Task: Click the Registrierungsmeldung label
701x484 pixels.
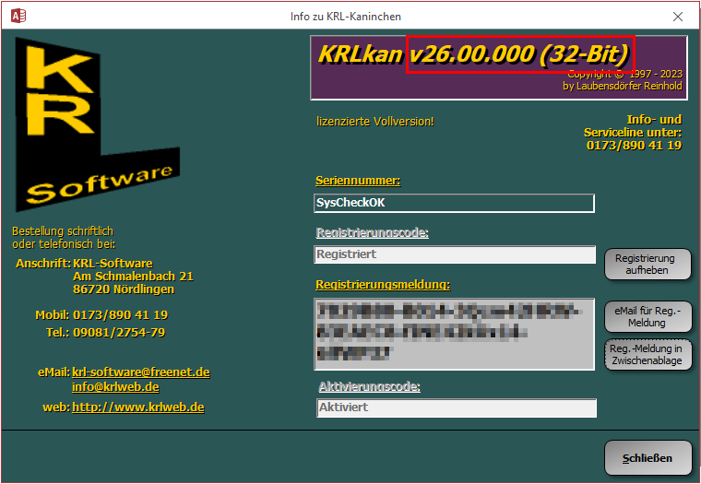Action: (383, 285)
